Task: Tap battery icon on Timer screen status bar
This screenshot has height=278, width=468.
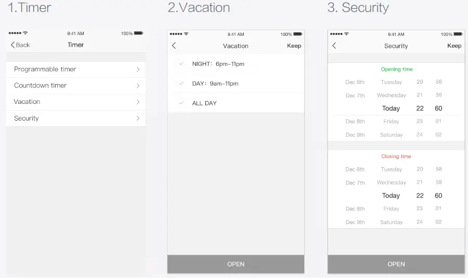Action: [x=138, y=33]
